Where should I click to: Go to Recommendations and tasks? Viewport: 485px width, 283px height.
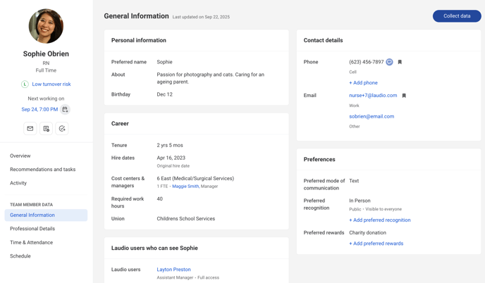point(42,170)
